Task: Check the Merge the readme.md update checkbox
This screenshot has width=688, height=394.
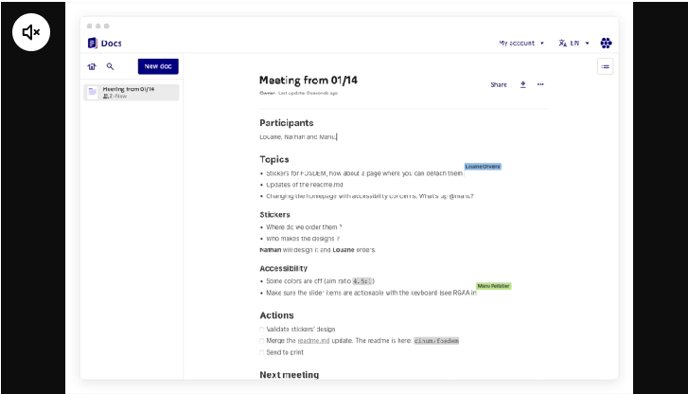Action: (x=262, y=341)
